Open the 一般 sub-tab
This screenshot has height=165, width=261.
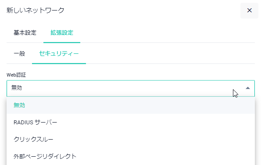click(x=19, y=54)
